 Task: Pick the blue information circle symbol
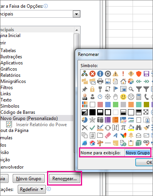pos(100,74)
